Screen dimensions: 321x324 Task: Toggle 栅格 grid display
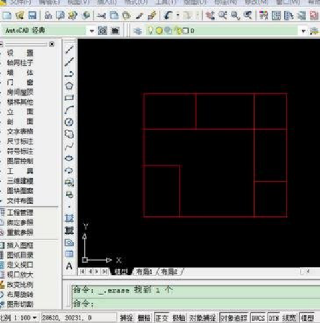pyautogui.click(x=144, y=318)
